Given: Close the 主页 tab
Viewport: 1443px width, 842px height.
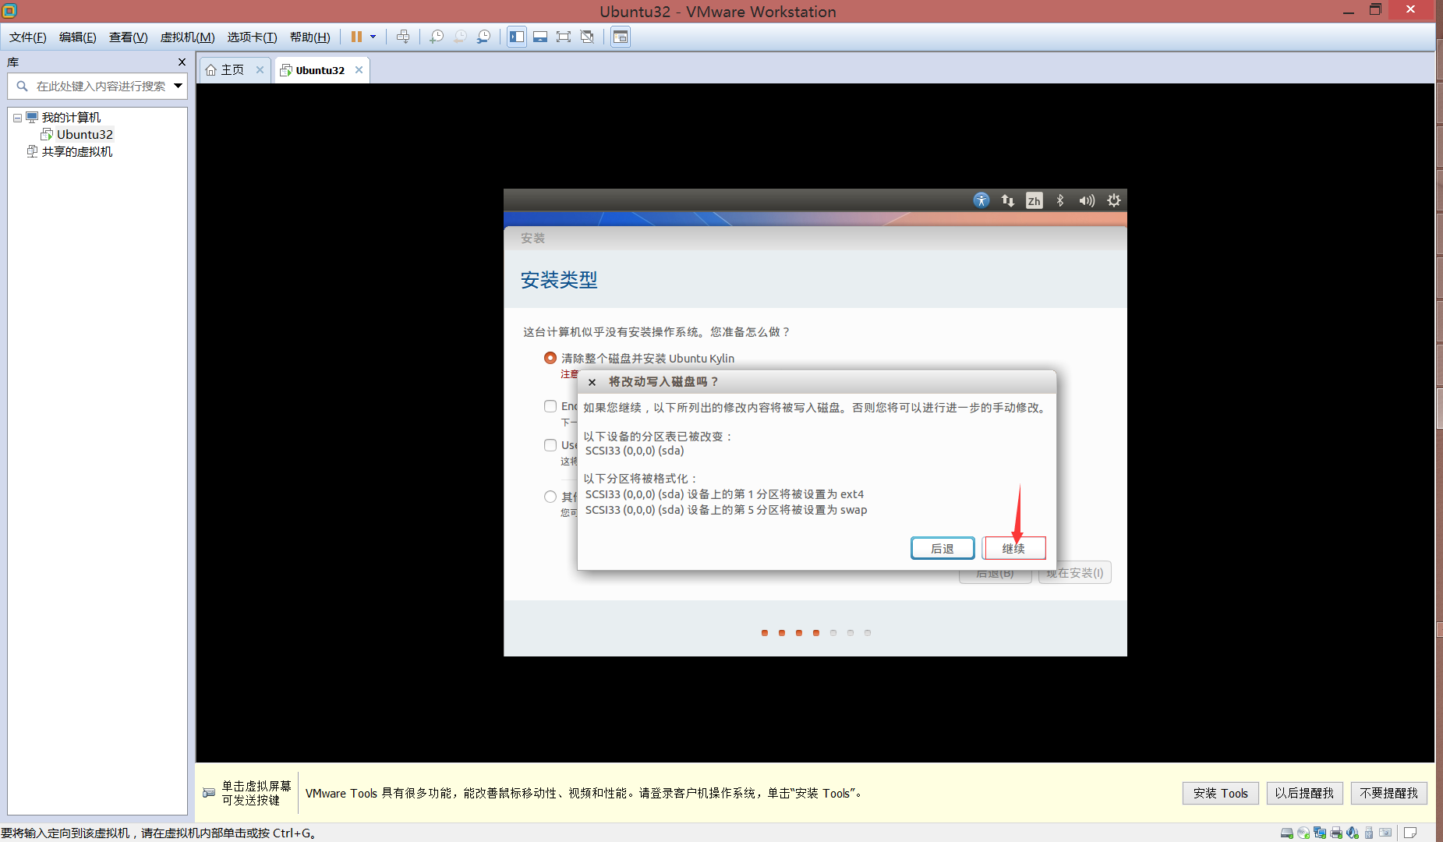Looking at the screenshot, I should 260,70.
